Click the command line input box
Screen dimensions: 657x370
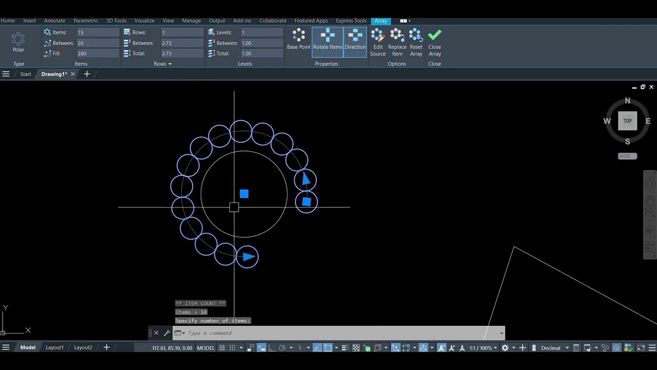pyautogui.click(x=339, y=333)
